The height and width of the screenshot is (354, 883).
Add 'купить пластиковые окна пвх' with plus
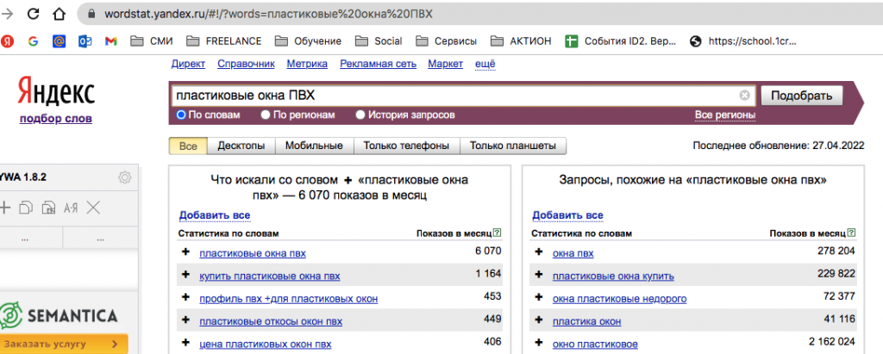185,275
